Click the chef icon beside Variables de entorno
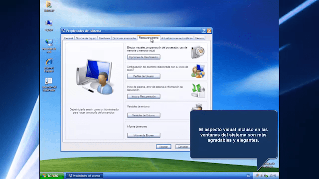Image resolution: width=319 pixels, height=179 pixels. tap(197, 107)
